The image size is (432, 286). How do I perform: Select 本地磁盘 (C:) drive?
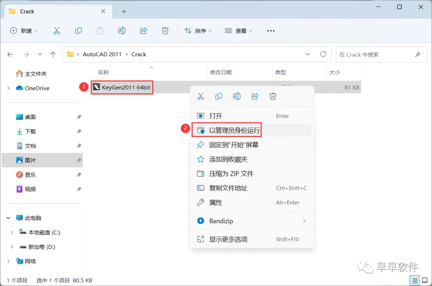click(x=40, y=233)
